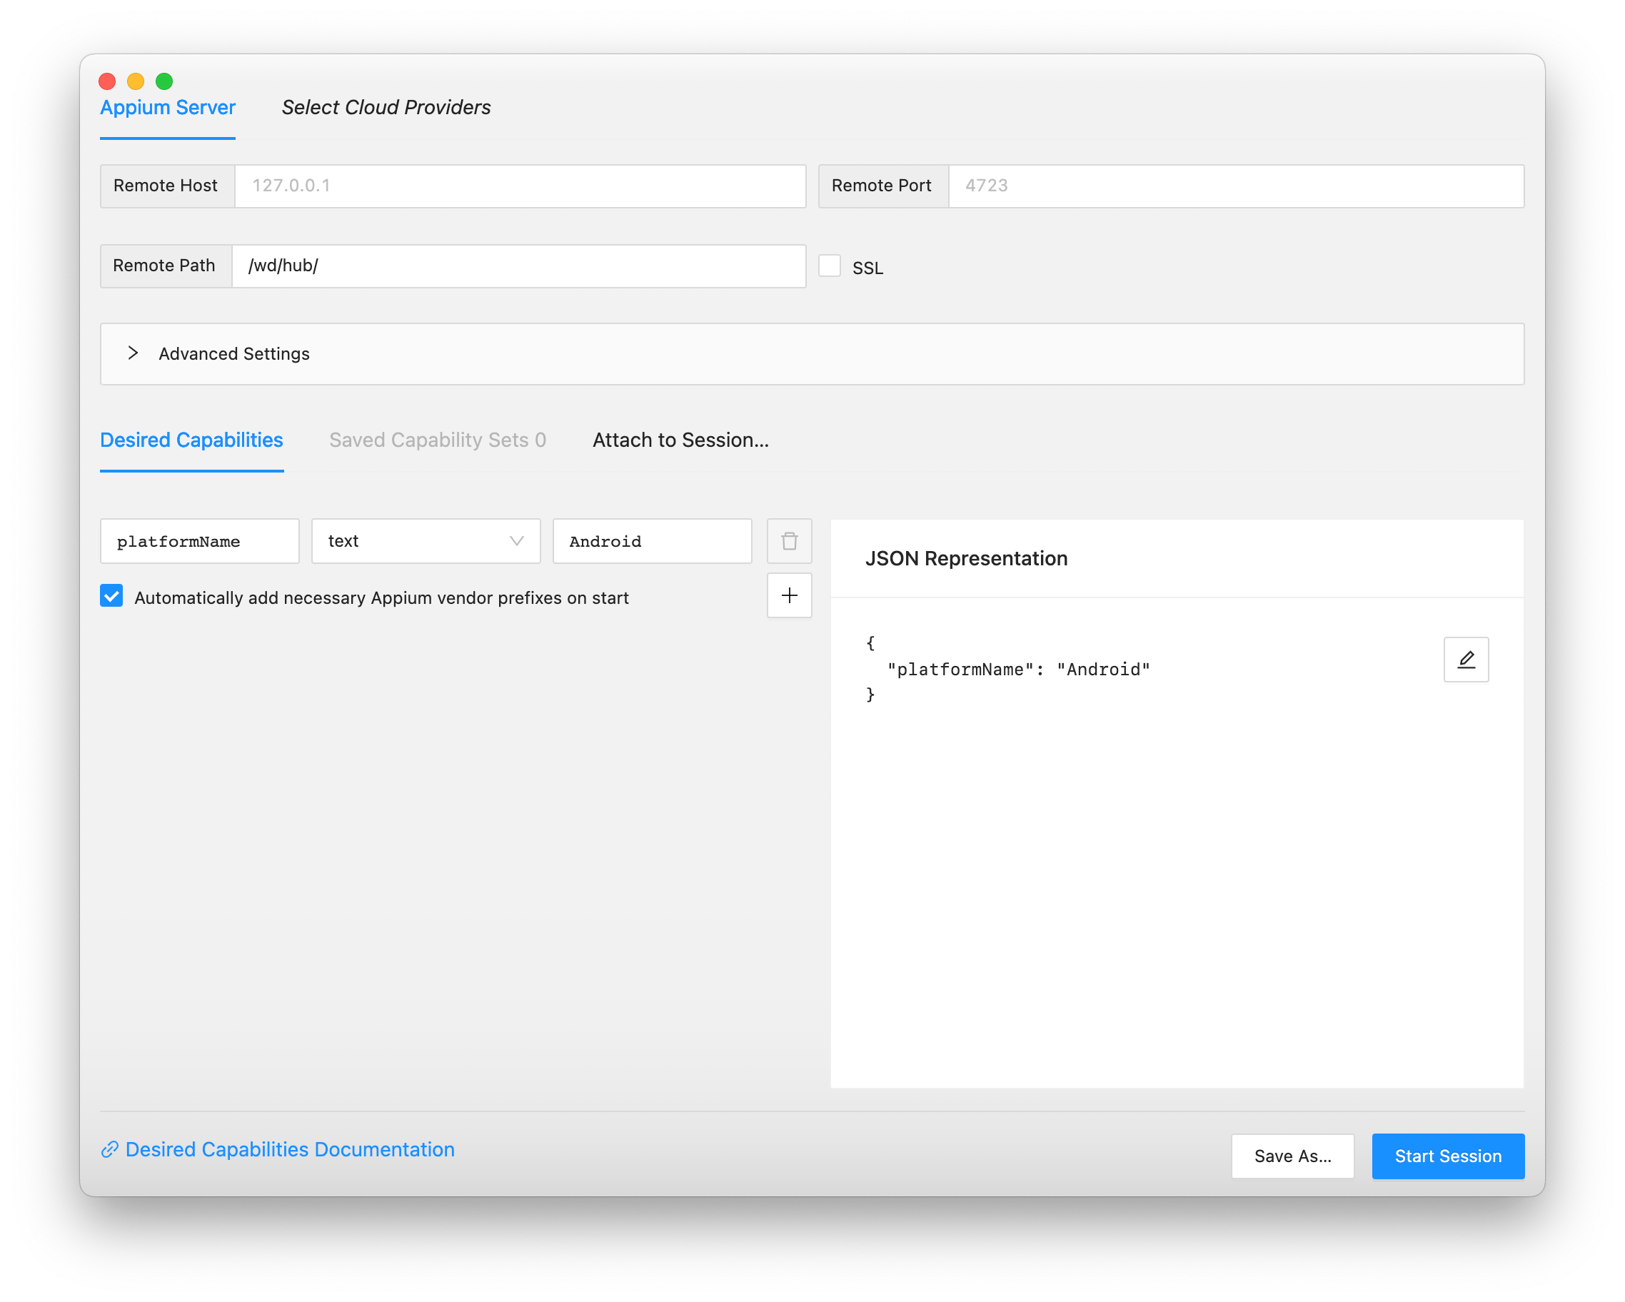1625x1302 pixels.
Task: Enable the SSL checkbox
Action: pyautogui.click(x=829, y=266)
